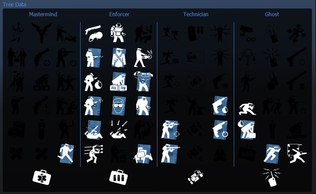The width and height of the screenshot is (316, 194).
Task: Select the ammo bag icon under Enforcer
Action: point(119,177)
